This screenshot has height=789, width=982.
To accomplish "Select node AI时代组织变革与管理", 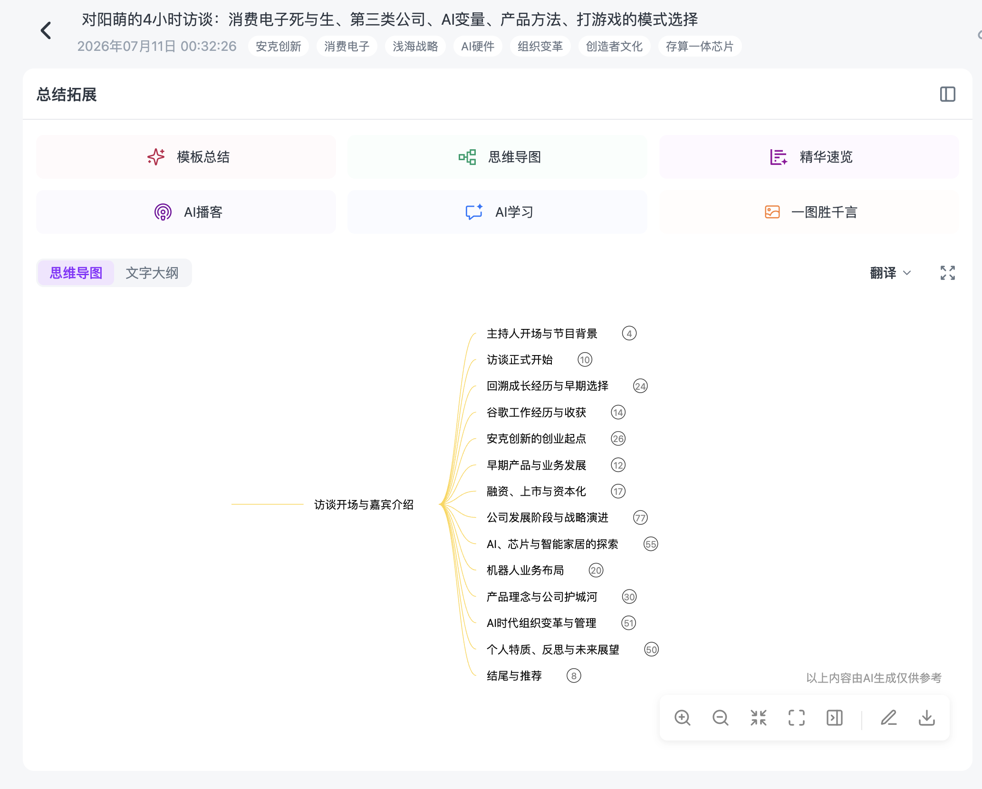I will click(541, 623).
